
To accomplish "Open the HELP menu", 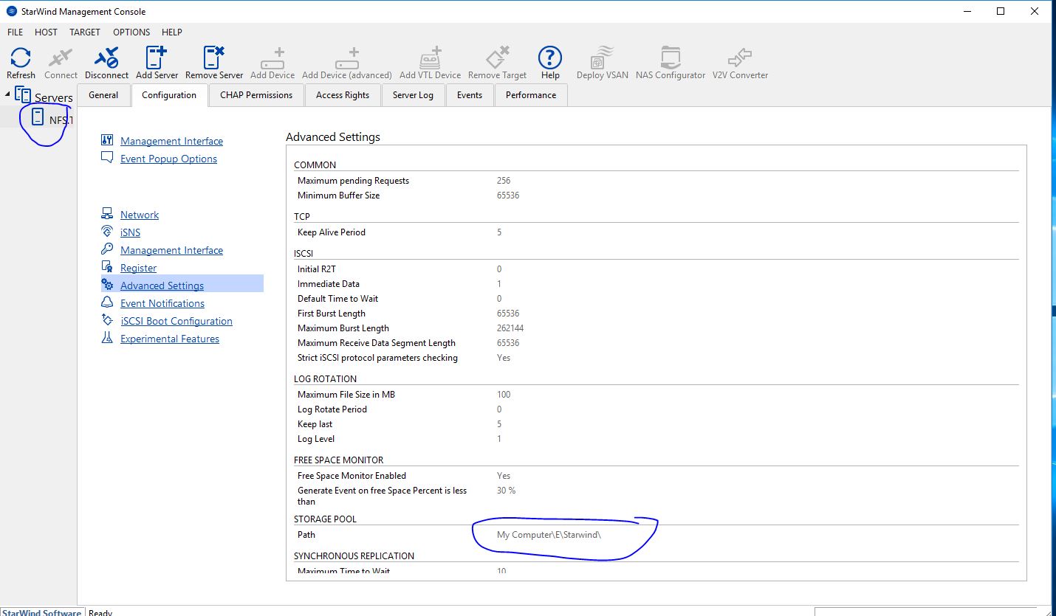I will click(171, 32).
